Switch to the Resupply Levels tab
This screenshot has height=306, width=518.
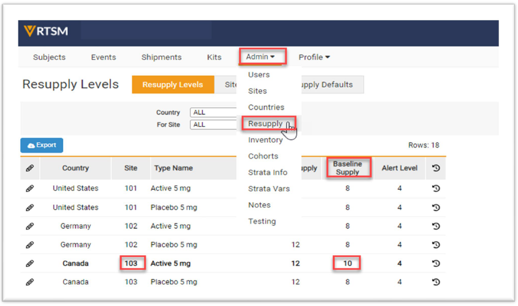point(173,85)
